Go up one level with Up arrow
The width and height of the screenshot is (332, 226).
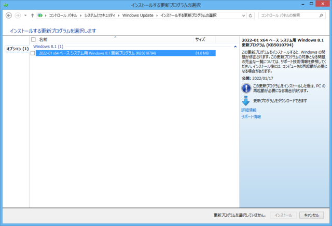pyautogui.click(x=32, y=16)
